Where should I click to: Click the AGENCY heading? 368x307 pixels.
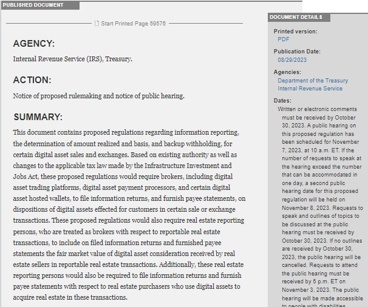click(x=34, y=44)
